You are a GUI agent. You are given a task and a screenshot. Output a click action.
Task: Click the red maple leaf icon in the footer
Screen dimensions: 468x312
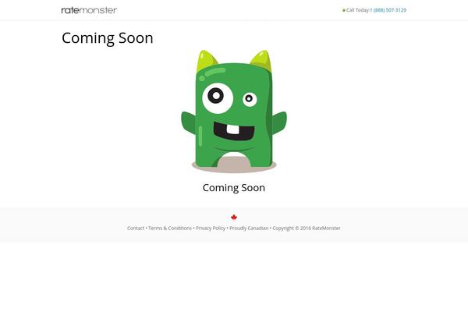(234, 217)
